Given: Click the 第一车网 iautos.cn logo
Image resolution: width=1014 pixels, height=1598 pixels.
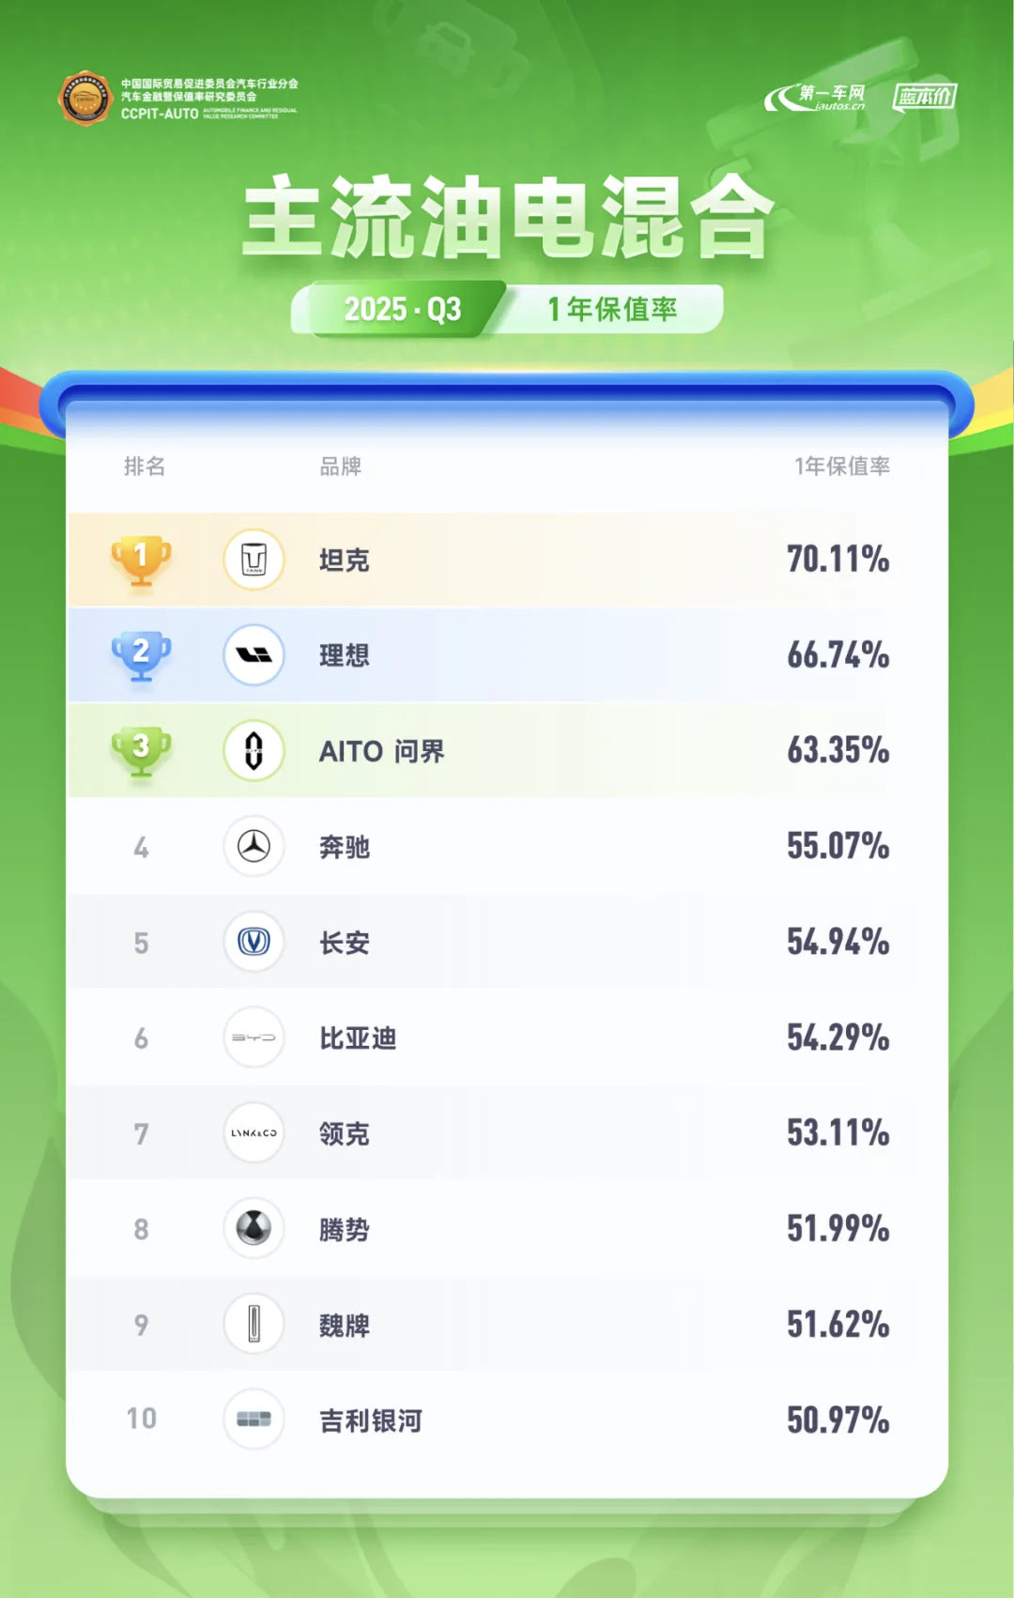Looking at the screenshot, I should click(x=816, y=97).
